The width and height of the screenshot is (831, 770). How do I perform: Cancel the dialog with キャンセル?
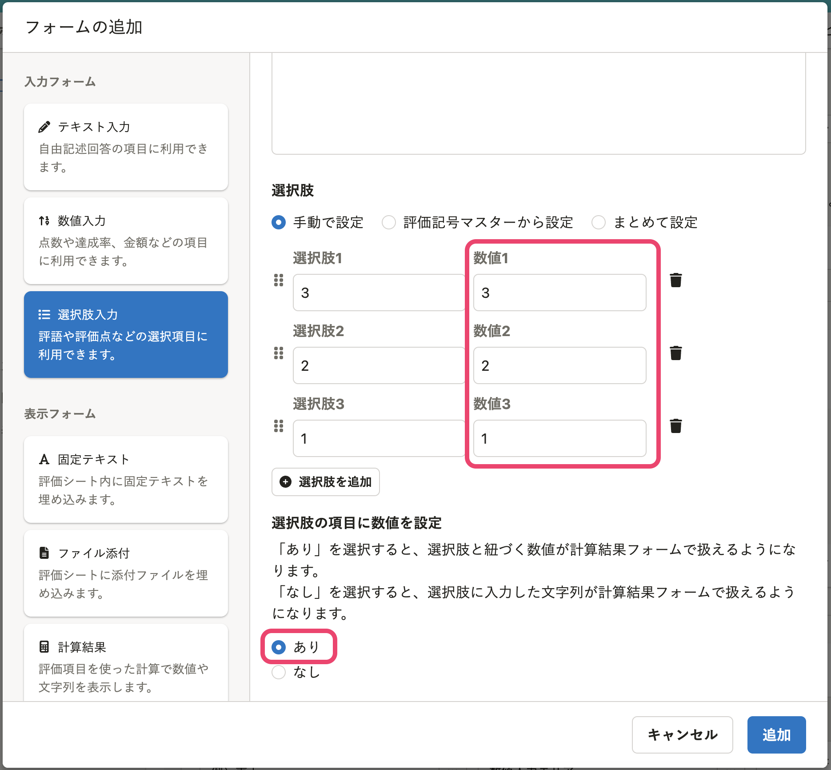(682, 734)
